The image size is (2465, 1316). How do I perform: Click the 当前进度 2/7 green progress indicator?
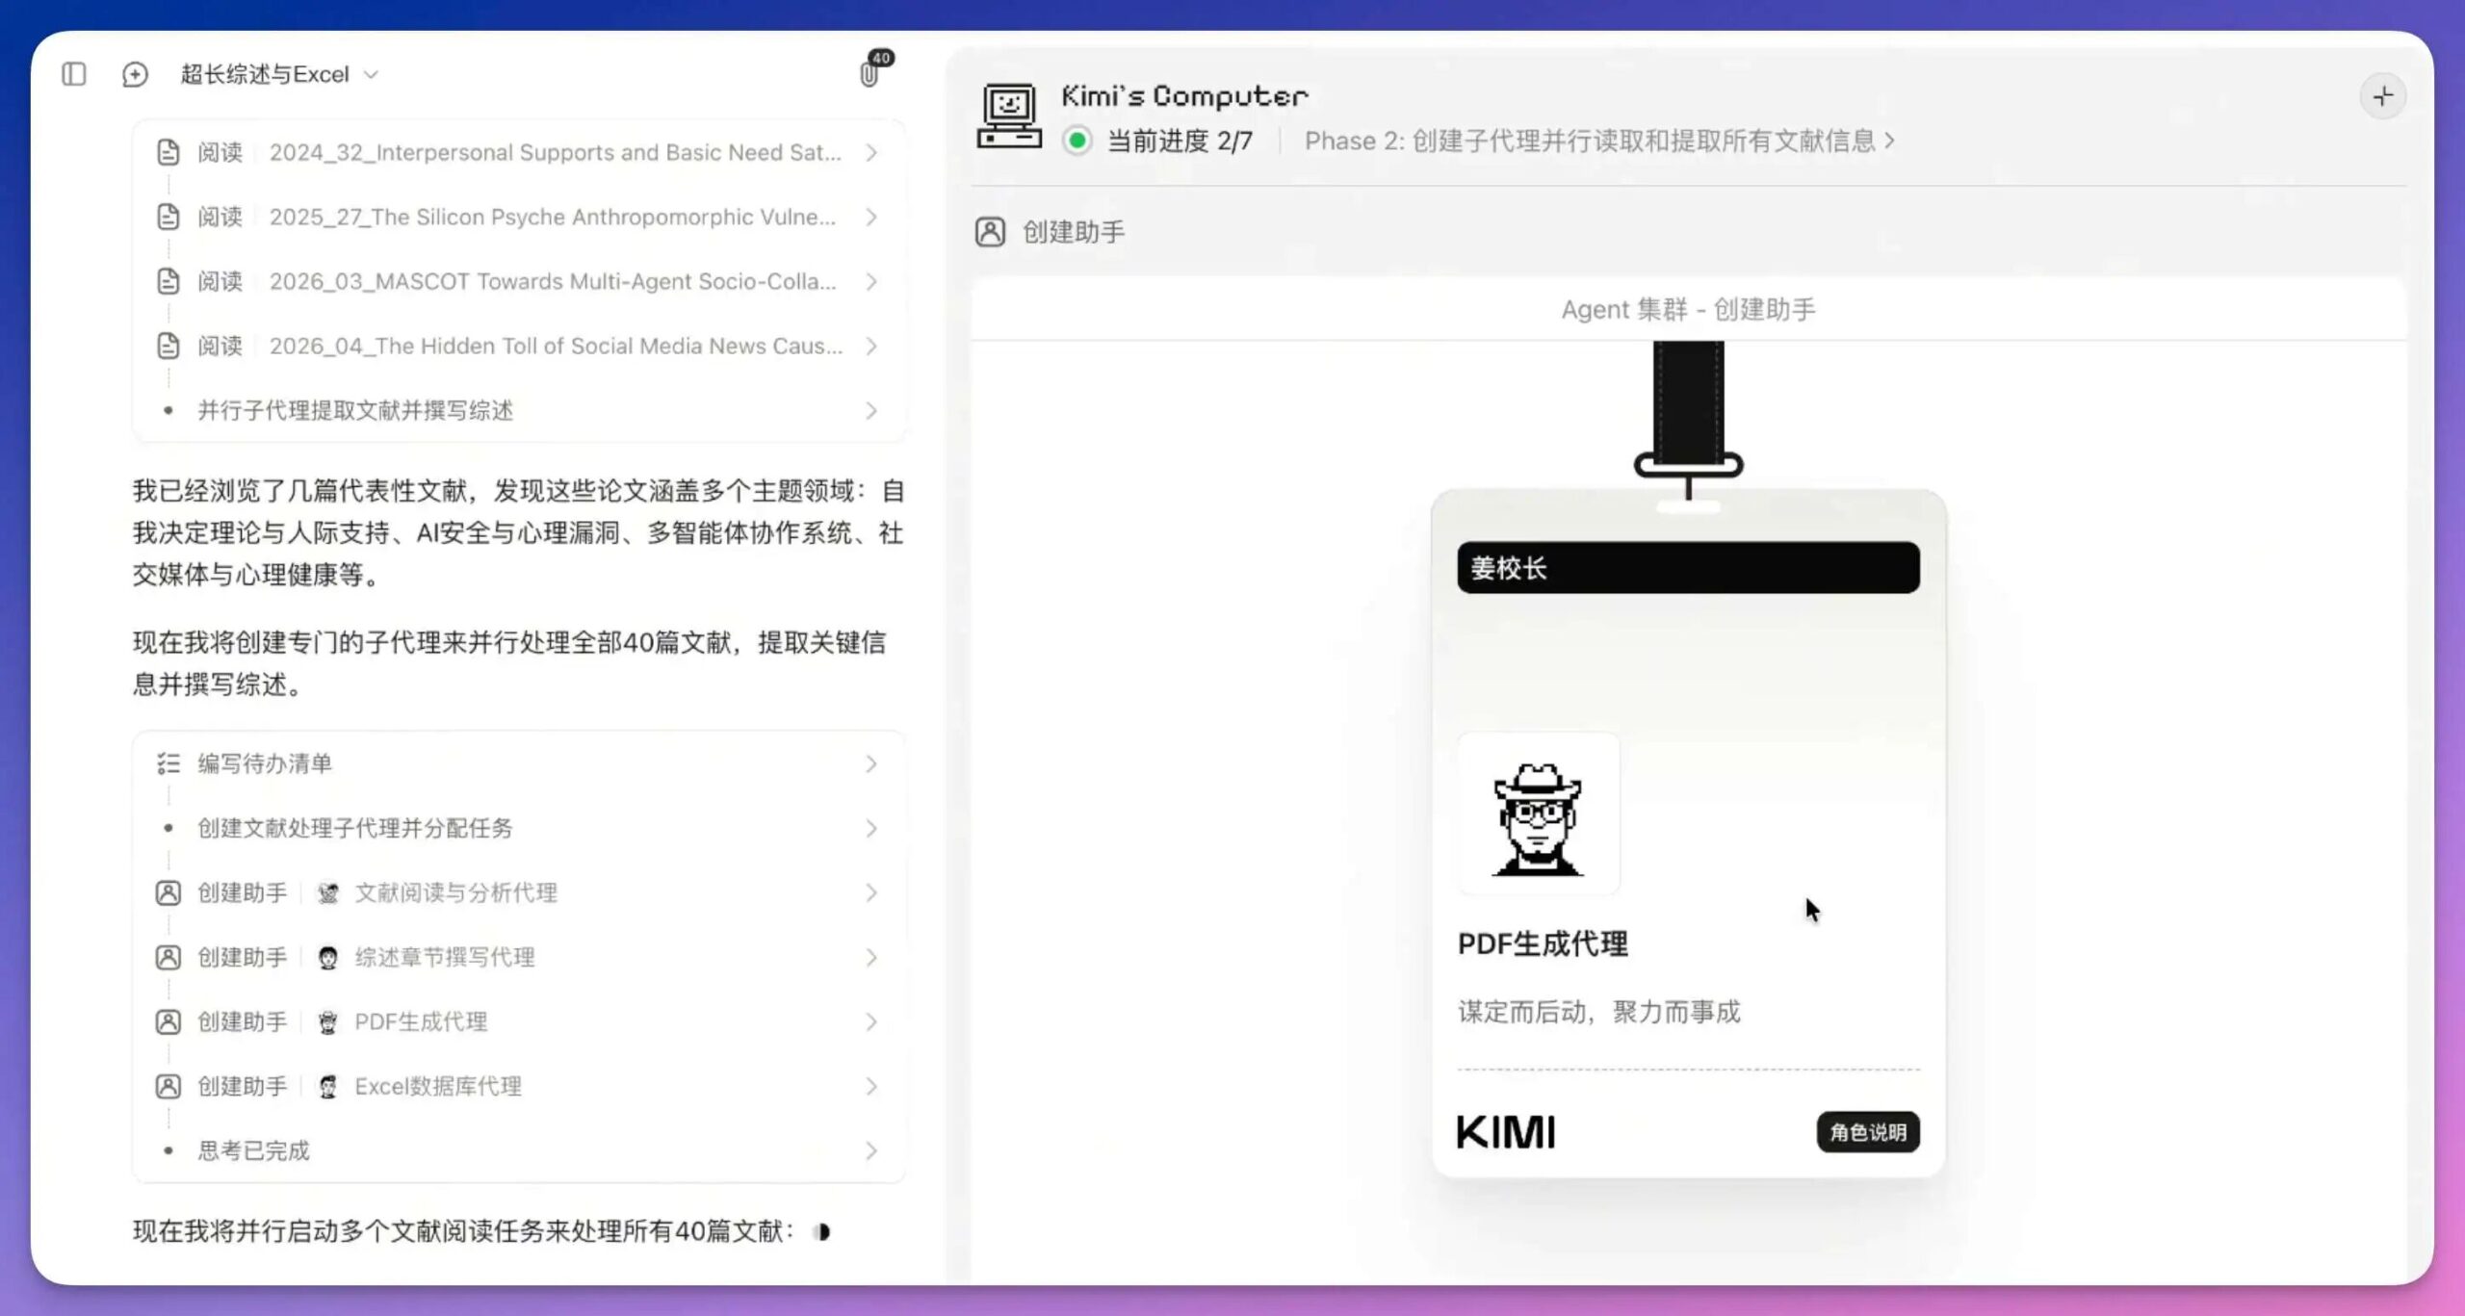tap(1078, 141)
